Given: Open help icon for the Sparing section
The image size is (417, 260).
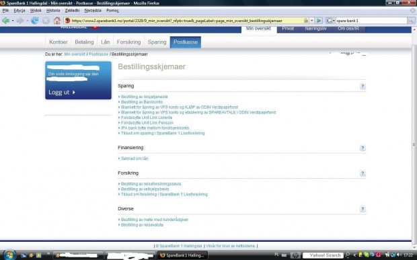Looking at the screenshot, I should pos(363,86).
